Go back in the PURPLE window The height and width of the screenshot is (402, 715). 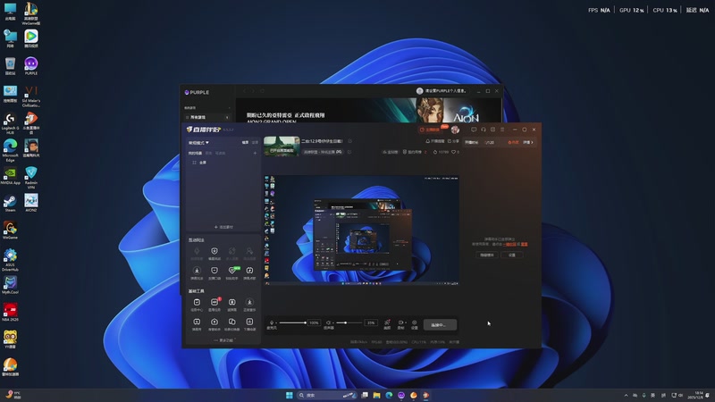point(244,91)
